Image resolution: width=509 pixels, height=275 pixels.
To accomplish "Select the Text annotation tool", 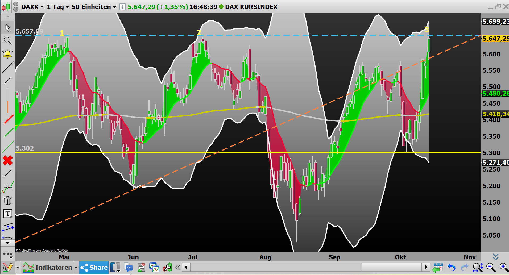I will pos(8,213).
